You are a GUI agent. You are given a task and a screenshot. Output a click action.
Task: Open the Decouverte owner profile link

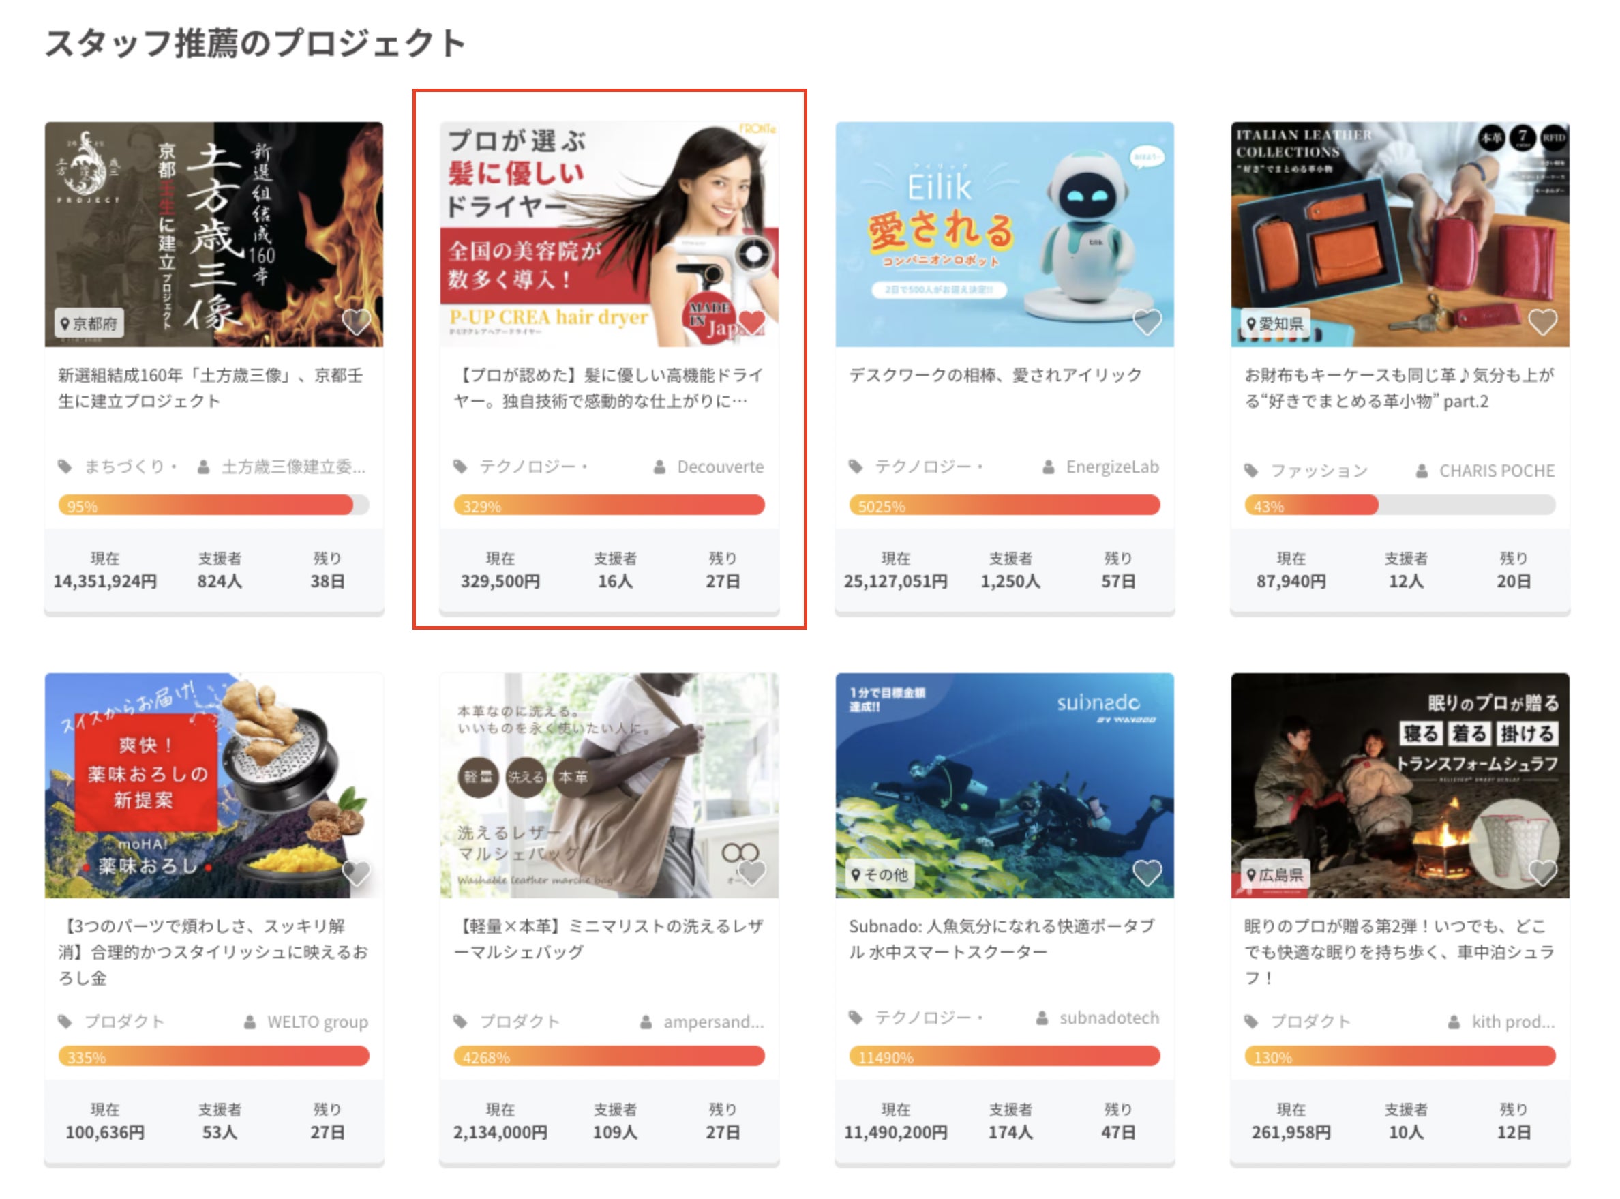click(721, 467)
